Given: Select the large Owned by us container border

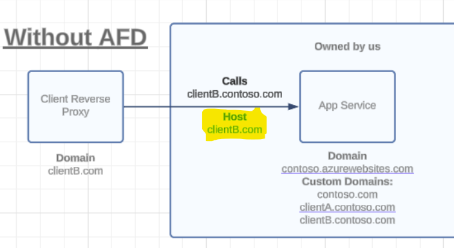Looking at the screenshot, I should pos(171,130).
